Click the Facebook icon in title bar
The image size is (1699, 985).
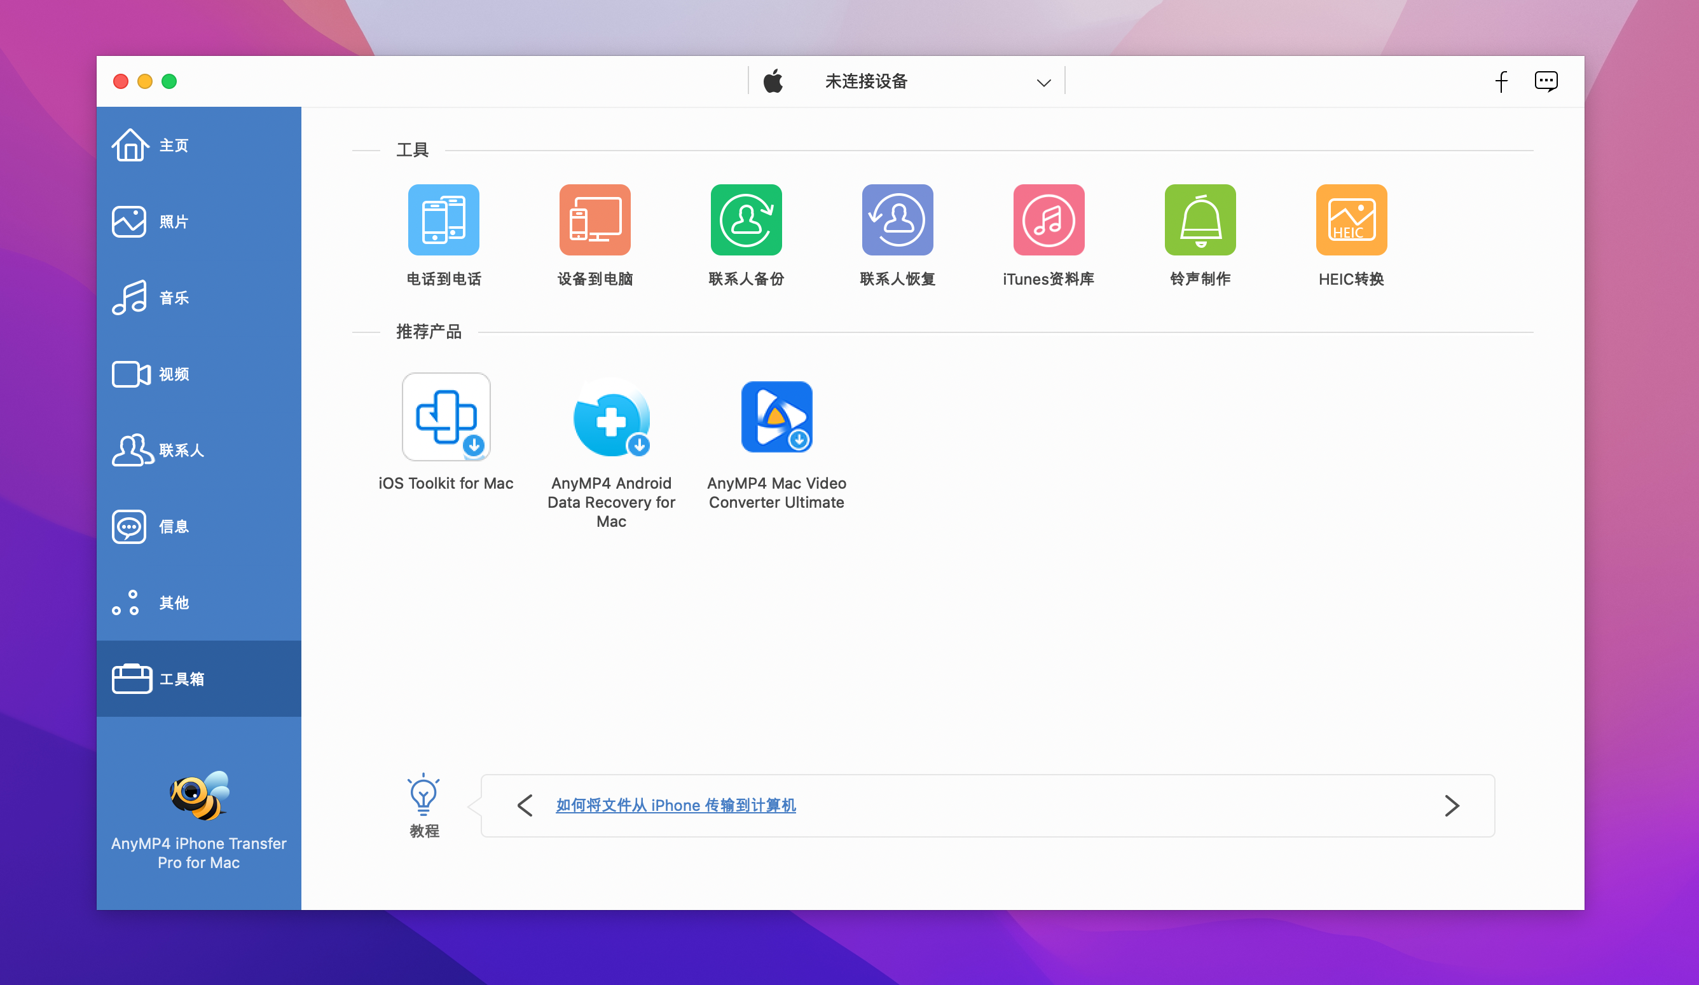(1501, 81)
